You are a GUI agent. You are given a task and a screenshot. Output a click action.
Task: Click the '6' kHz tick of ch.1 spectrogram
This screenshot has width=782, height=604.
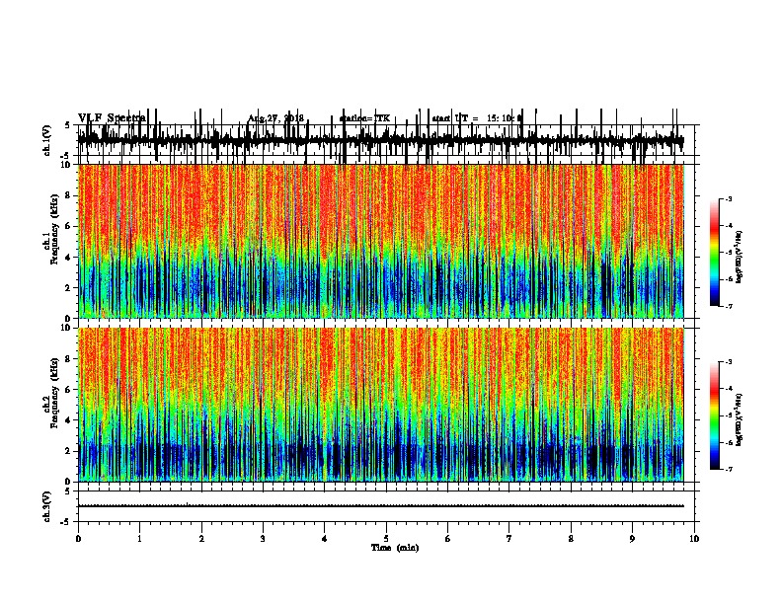click(68, 226)
